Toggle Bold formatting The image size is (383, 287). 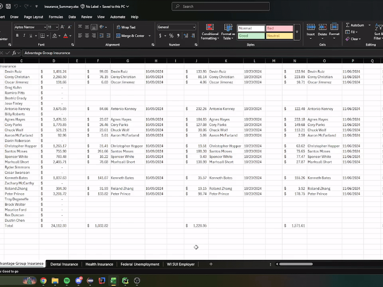17,35
